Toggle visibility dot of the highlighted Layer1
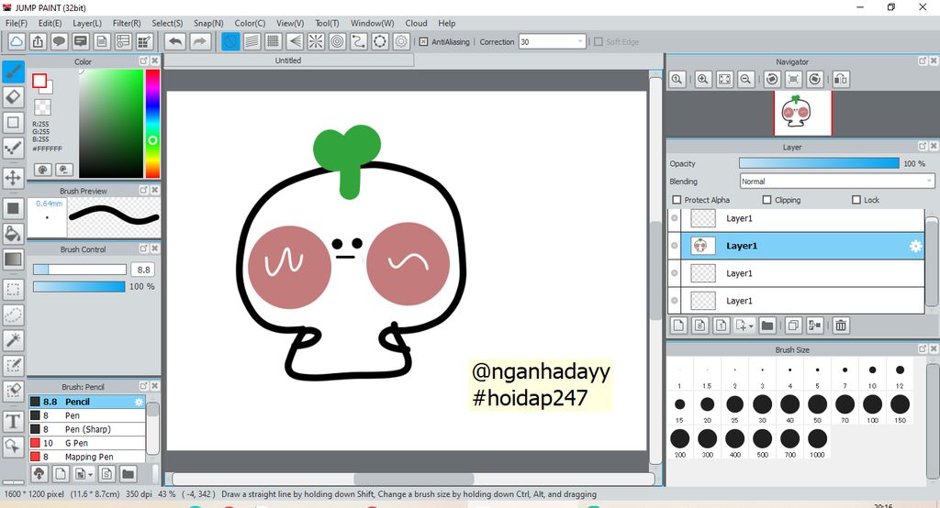Image resolution: width=940 pixels, height=508 pixels. click(x=675, y=246)
